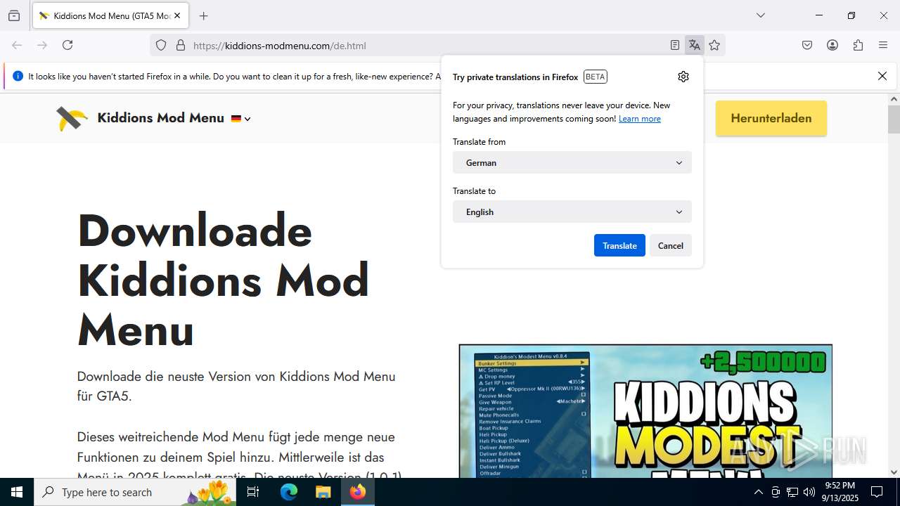Click the 'Download Kiddions Mod Menu' heading
Screen dimensions: 900x506
tap(224, 280)
